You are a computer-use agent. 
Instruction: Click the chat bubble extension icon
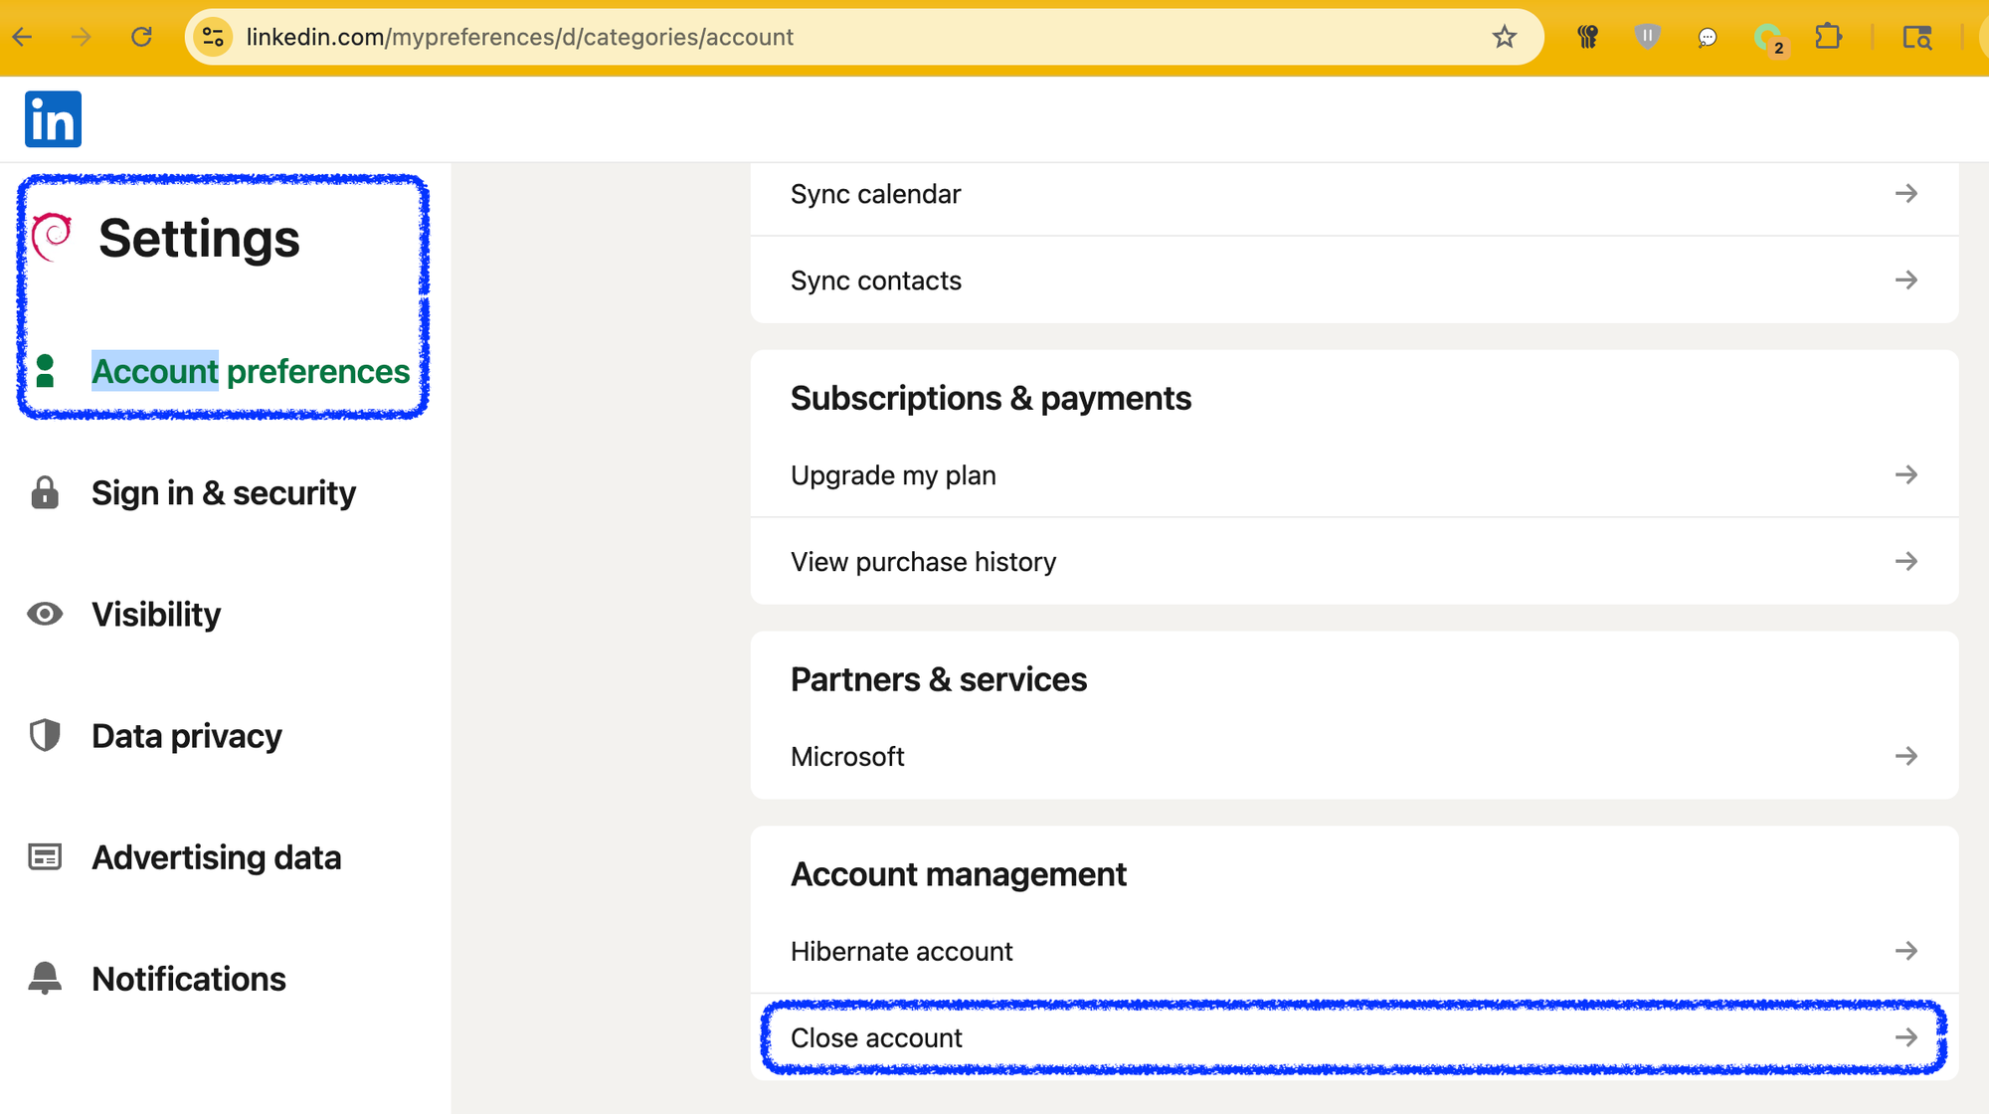click(1708, 38)
